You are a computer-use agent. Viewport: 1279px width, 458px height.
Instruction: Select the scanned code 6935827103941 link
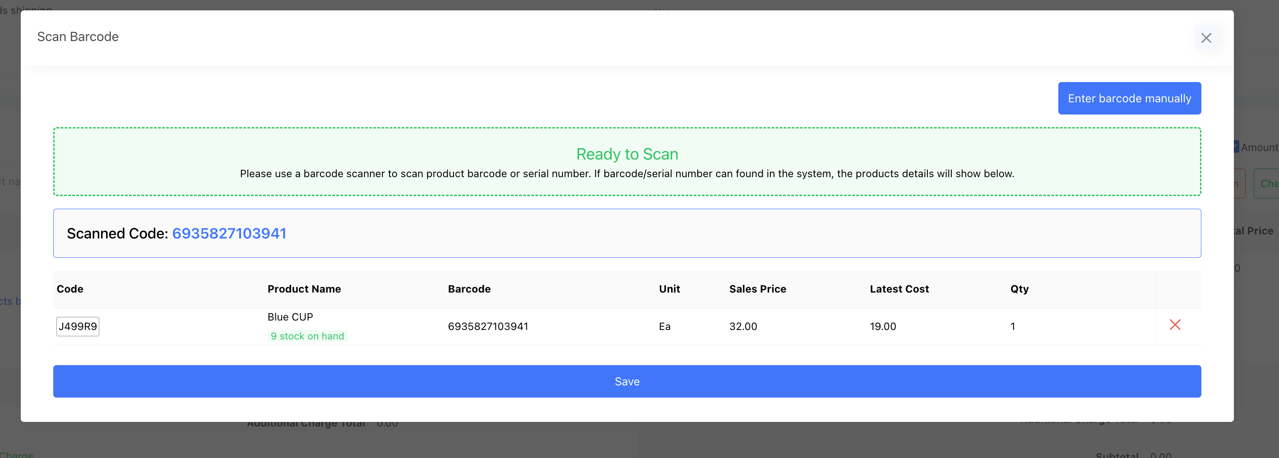(229, 234)
